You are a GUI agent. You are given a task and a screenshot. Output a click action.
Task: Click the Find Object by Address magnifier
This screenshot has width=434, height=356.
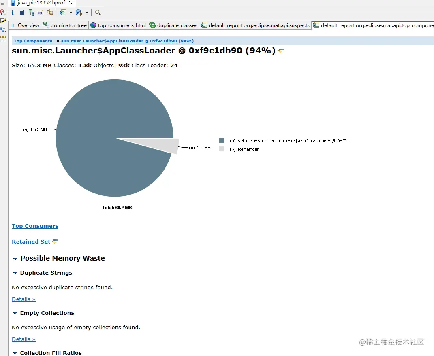(98, 13)
